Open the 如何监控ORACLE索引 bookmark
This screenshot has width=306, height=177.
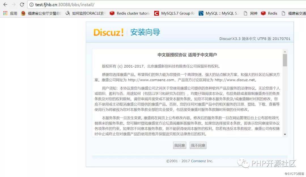[x=86, y=13]
